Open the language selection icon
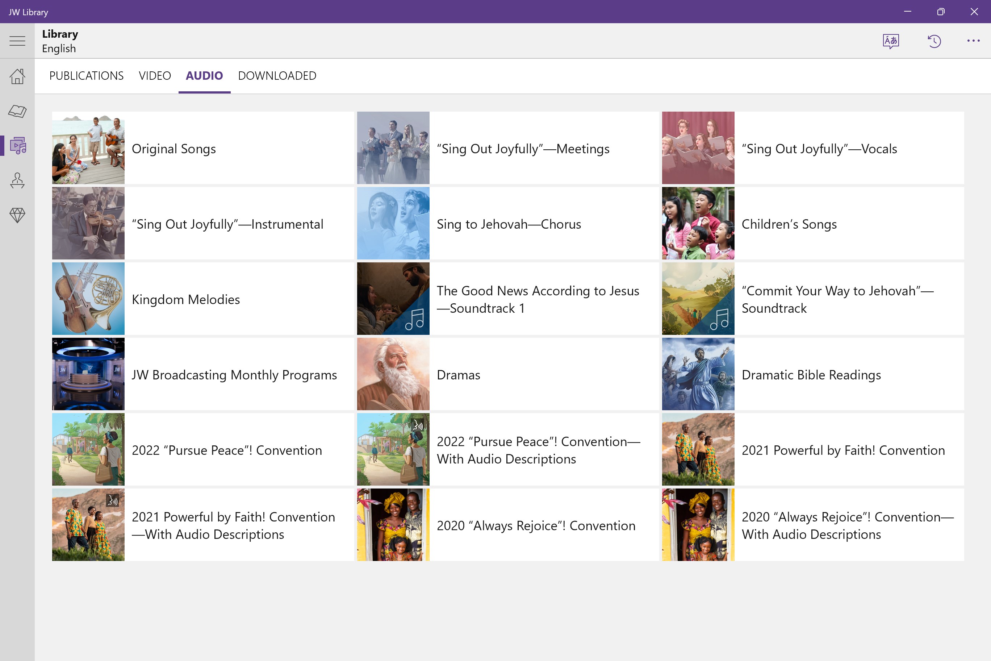Image resolution: width=991 pixels, height=661 pixels. [x=891, y=41]
